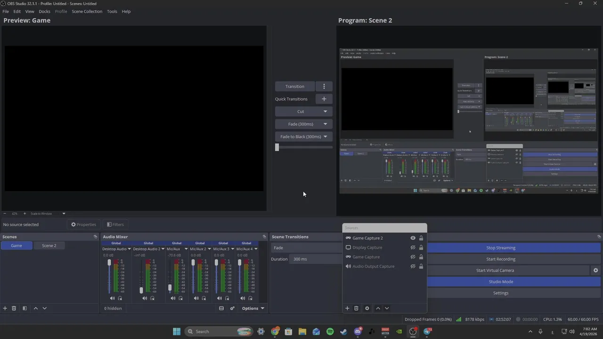Show the Game Capture source
This screenshot has width=603, height=339.
tap(413, 257)
